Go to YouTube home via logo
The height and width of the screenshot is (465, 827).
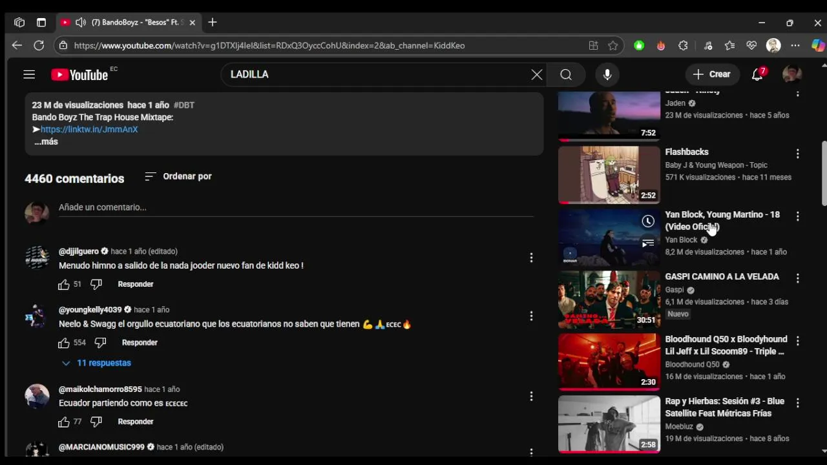coord(79,75)
